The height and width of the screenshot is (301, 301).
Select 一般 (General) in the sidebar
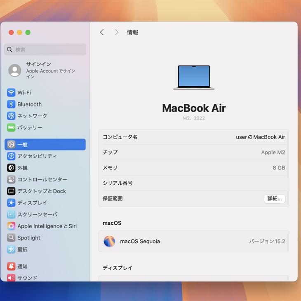click(45, 145)
